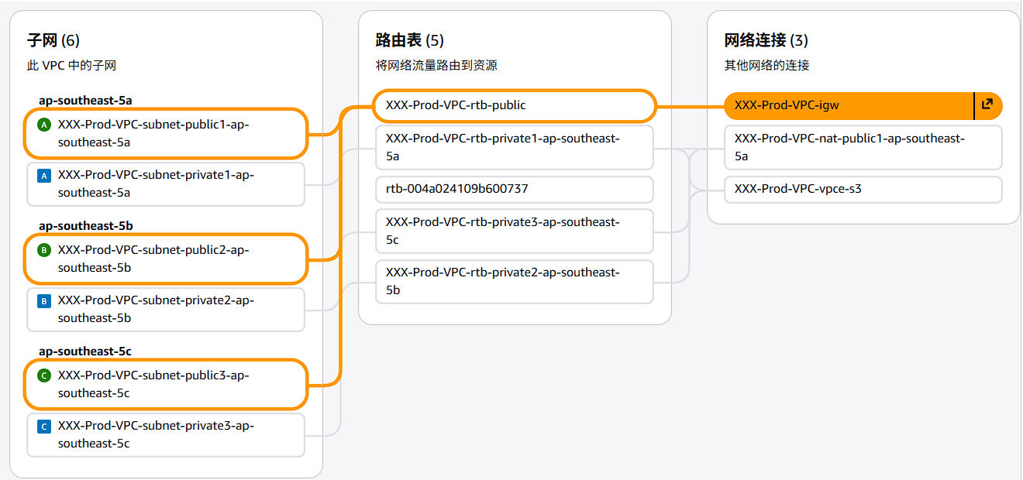Viewport: 1023px width, 480px height.
Task: Click green B icon of public2 subnet
Action: click(x=44, y=250)
